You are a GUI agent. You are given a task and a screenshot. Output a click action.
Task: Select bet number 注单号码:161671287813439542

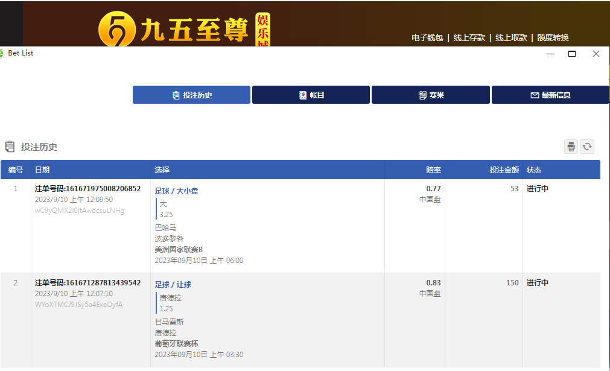click(x=87, y=283)
